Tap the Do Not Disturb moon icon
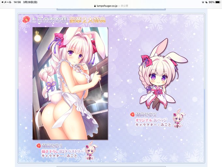222x167 pixels. [x=207, y=2]
